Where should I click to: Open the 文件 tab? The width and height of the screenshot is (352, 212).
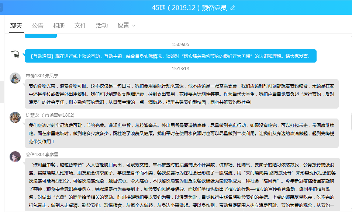coord(80,26)
